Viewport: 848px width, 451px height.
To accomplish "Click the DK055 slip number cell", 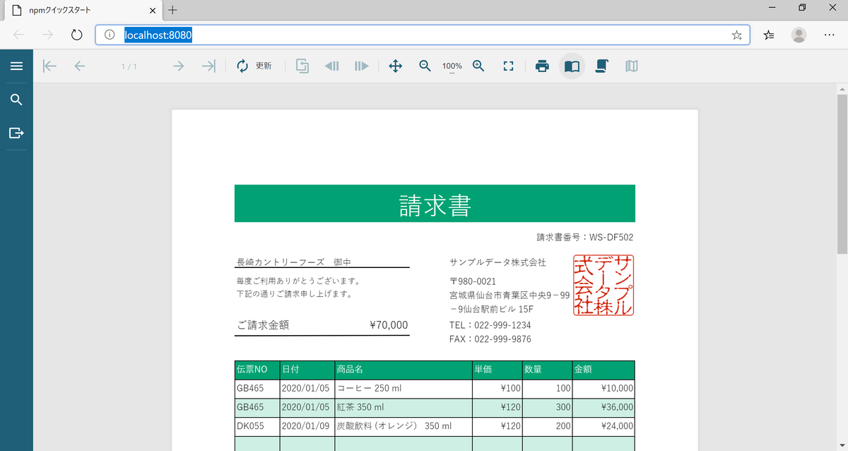I will tap(257, 426).
